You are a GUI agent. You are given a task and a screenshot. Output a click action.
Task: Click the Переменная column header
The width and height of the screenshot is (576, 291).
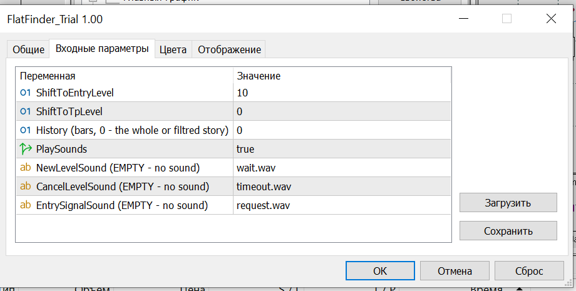coord(124,76)
